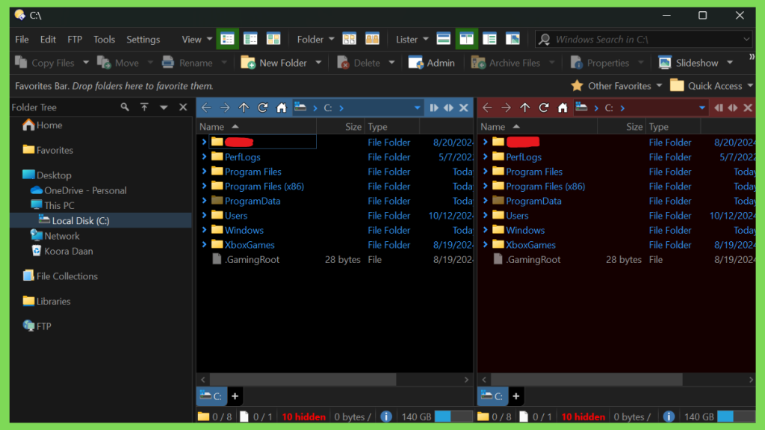765x430 pixels.
Task: Open the Edit menu
Action: 48,40
